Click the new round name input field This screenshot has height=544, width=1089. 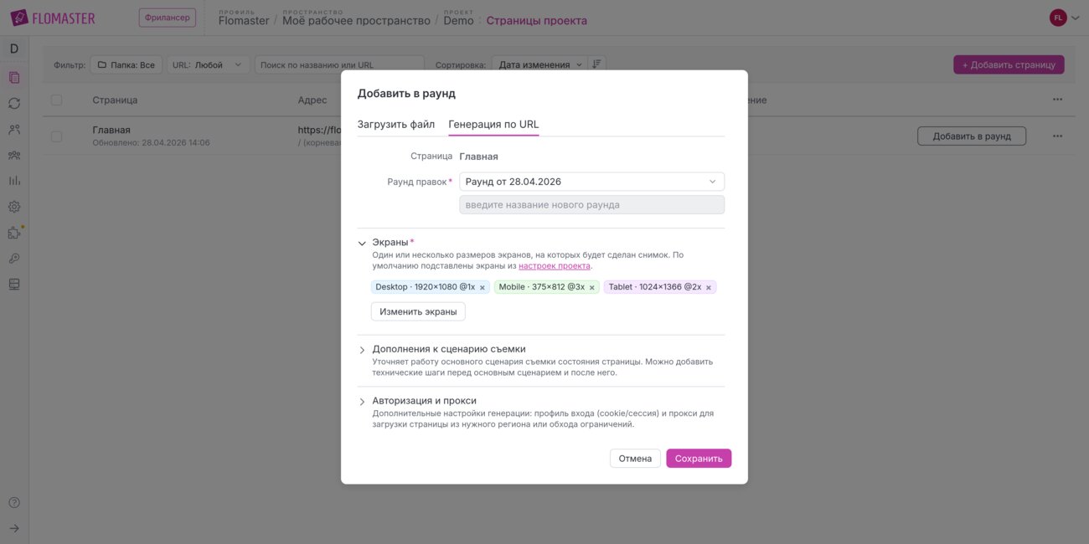591,205
